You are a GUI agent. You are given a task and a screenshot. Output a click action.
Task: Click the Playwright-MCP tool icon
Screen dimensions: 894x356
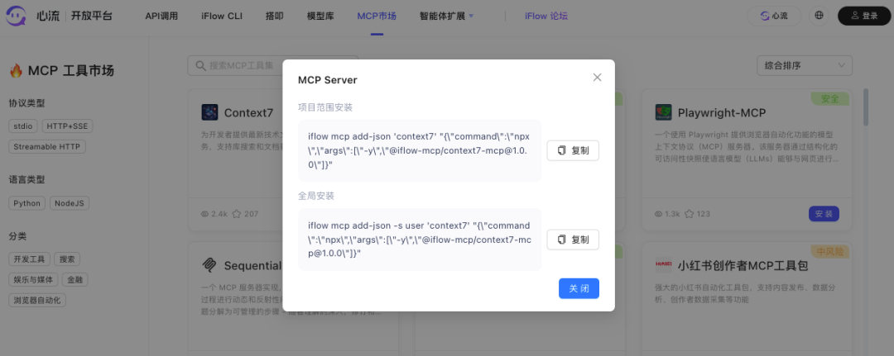point(663,112)
